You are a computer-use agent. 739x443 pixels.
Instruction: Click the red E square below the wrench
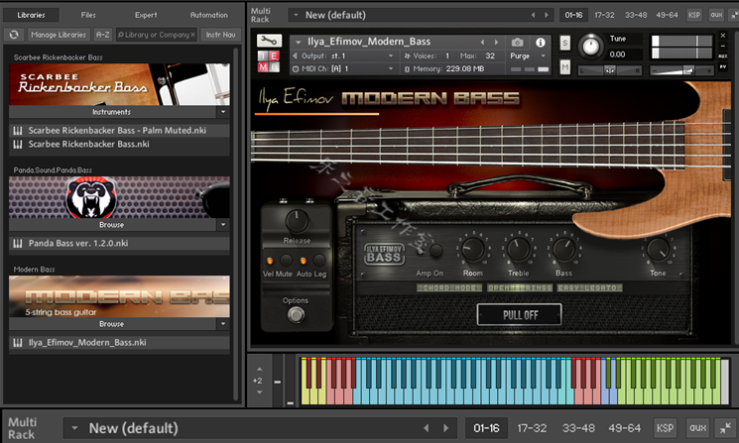274,56
